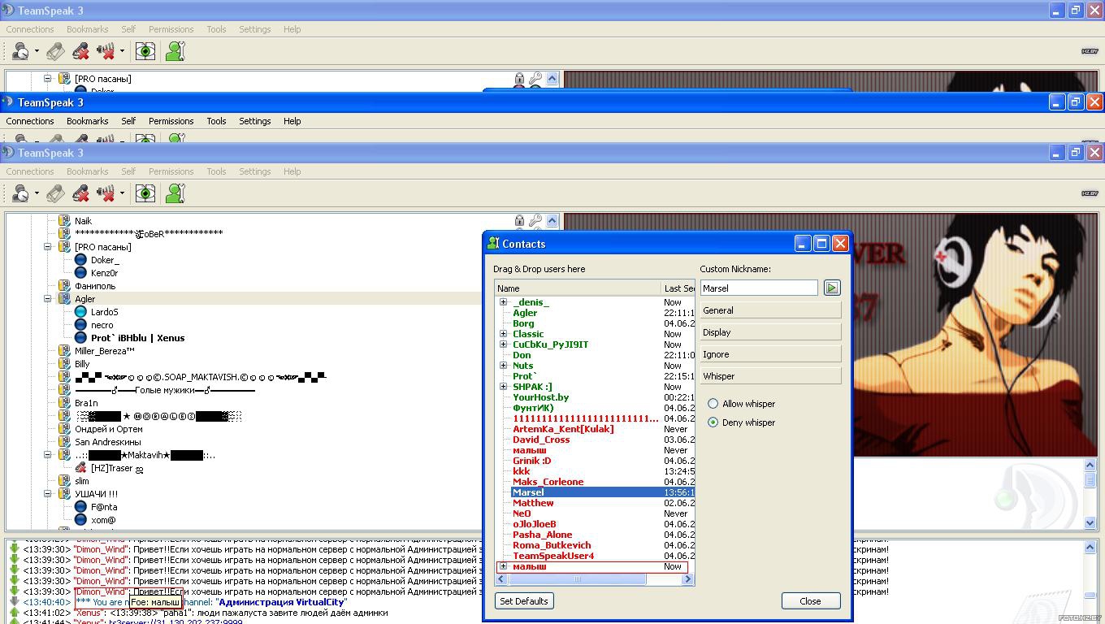Viewport: 1105px width, 624px height.
Task: Click the eye icon in rearmost TeamSpeak window toolbar
Action: 145,51
